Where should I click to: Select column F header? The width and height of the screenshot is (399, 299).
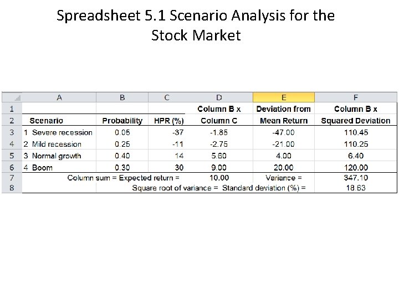click(356, 97)
